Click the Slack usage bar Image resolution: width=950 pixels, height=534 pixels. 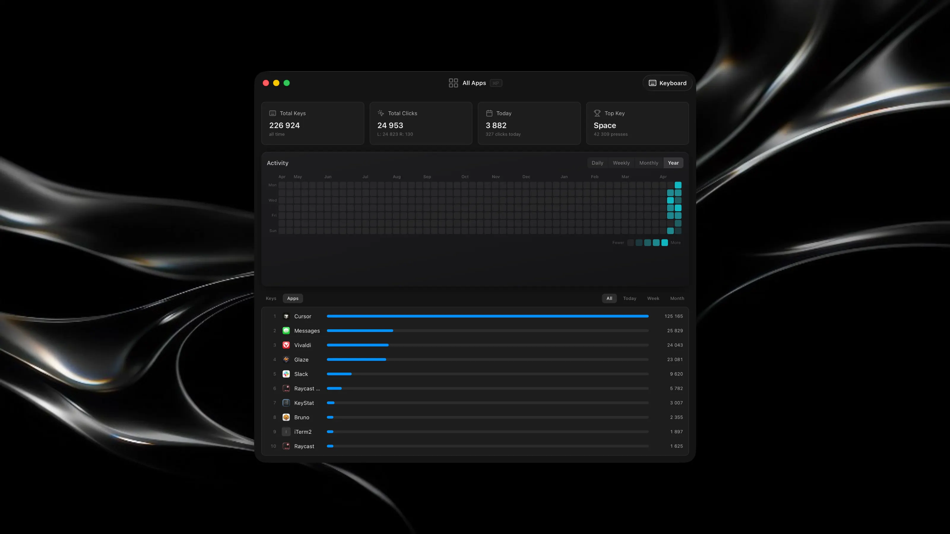(x=487, y=374)
